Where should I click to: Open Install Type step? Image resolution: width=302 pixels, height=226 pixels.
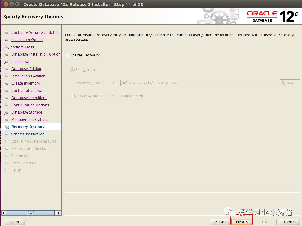[x=21, y=61]
